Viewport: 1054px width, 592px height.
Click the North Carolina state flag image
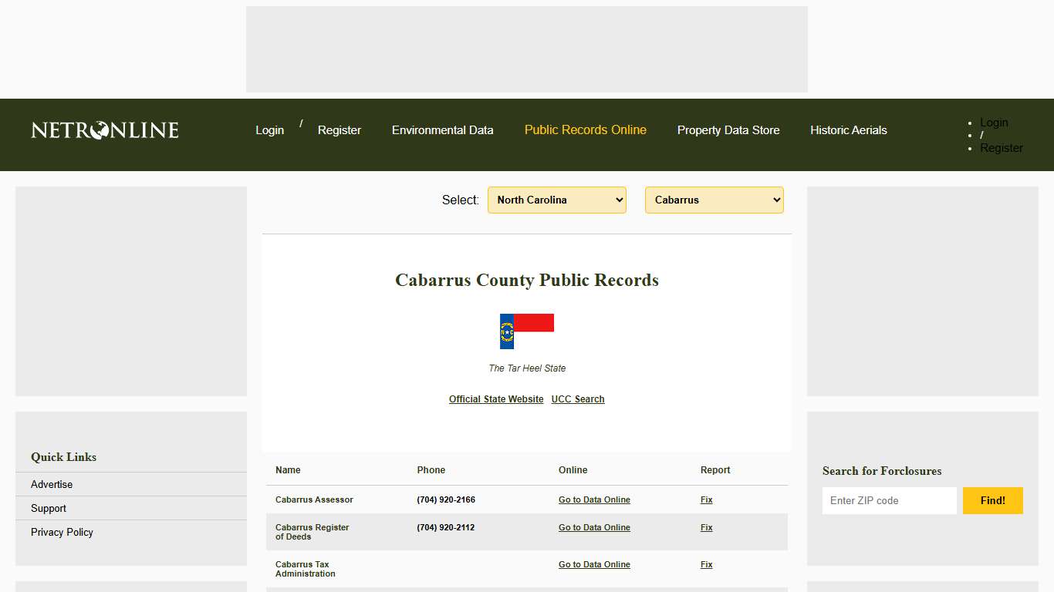(x=526, y=329)
